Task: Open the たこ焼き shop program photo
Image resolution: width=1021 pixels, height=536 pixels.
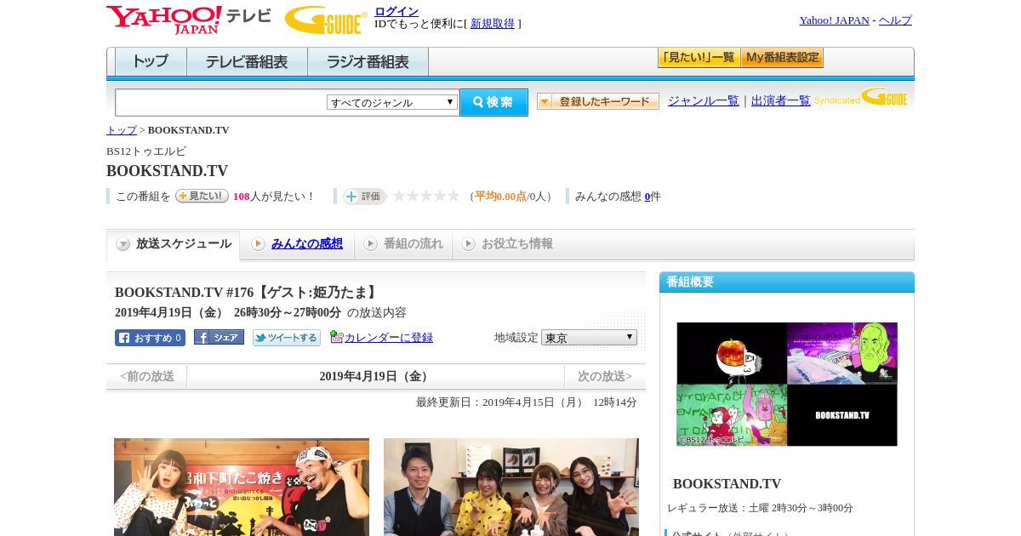Action: 242,487
